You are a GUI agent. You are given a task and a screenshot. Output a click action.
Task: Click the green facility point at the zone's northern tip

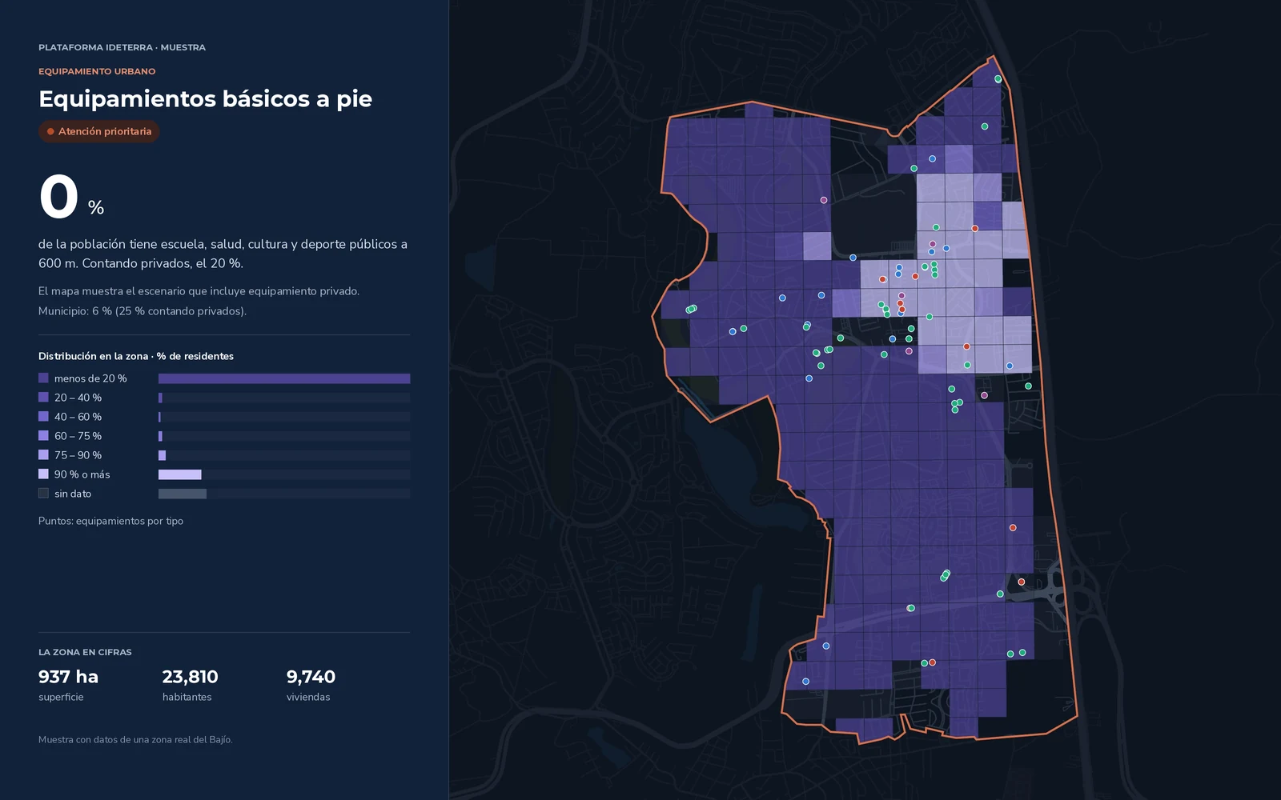point(998,79)
